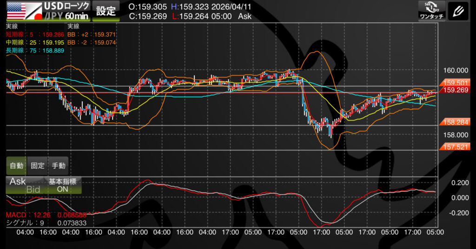Select the pen drawing tool icon

(458, 11)
